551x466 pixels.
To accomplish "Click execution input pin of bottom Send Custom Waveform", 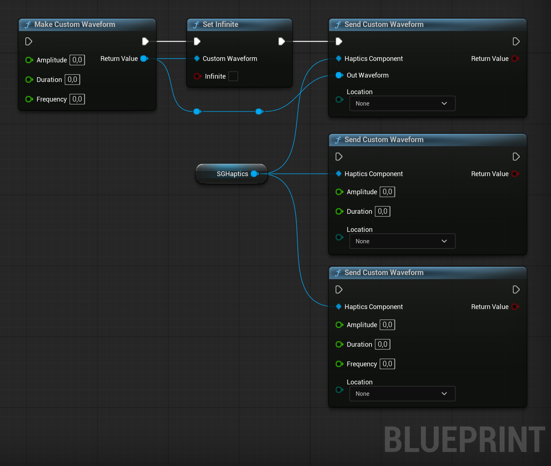I will [339, 289].
